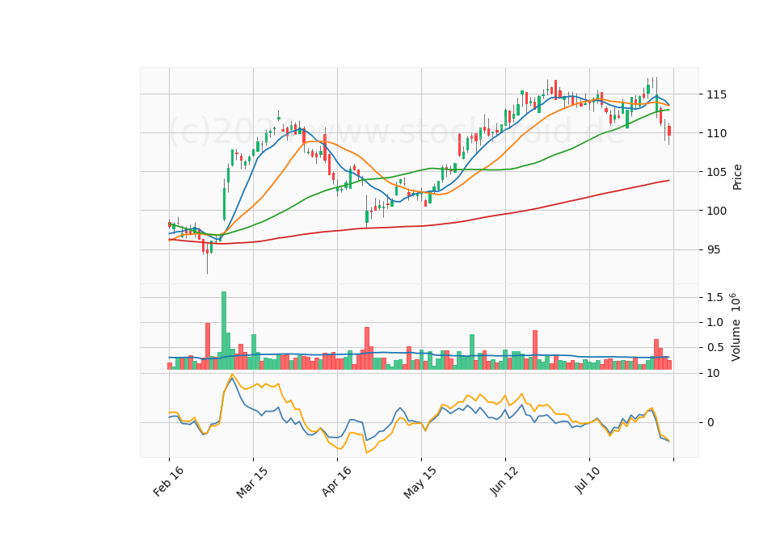The height and width of the screenshot is (557, 776).
Task: Click the Feb 16 date label
Action: (x=169, y=481)
